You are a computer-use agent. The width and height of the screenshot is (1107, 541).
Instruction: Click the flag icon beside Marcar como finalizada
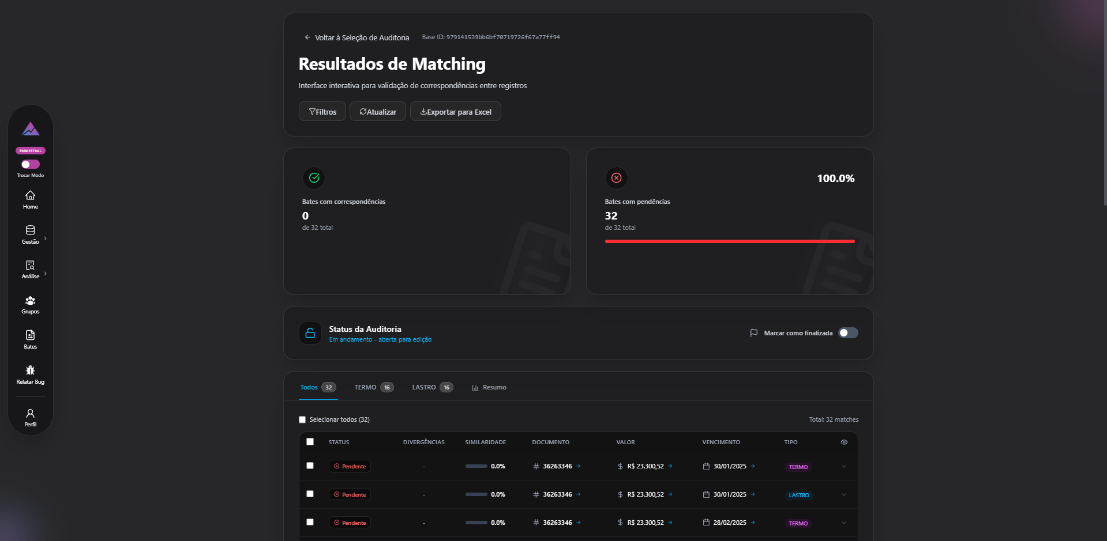point(754,333)
